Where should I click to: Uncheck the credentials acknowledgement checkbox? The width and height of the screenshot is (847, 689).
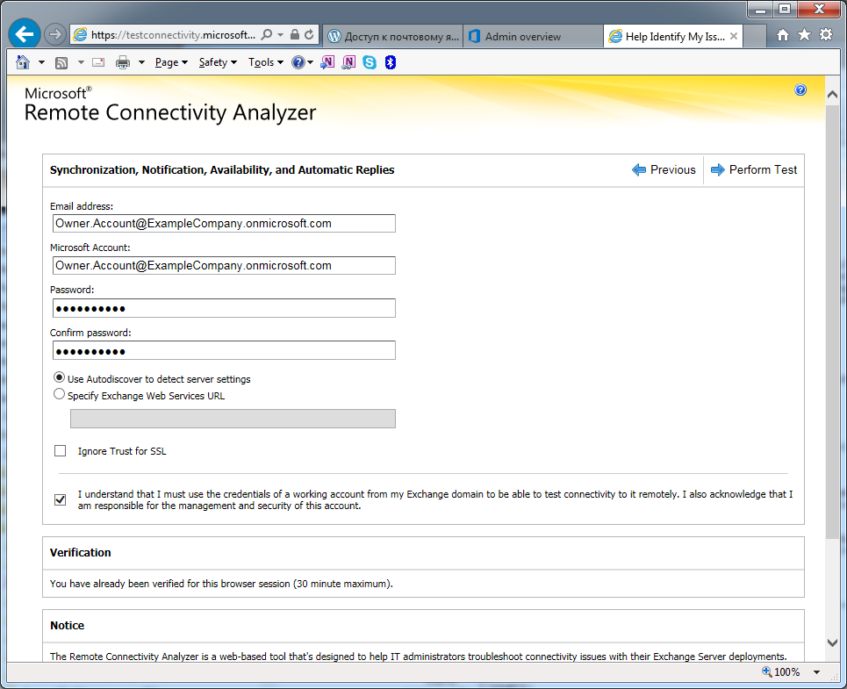tap(61, 499)
